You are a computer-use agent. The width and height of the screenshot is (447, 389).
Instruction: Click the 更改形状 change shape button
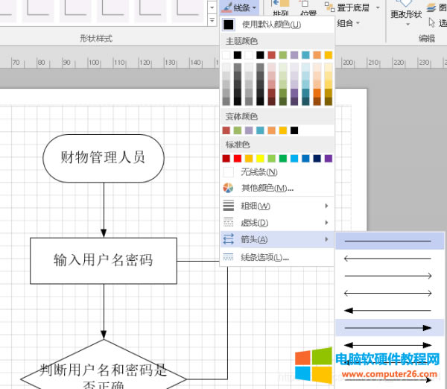406,11
